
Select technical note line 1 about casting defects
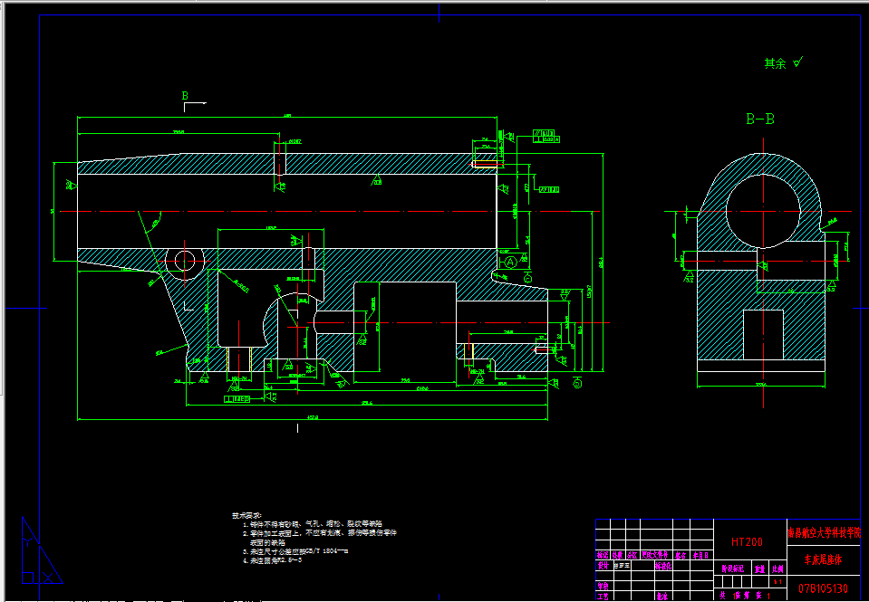313,523
